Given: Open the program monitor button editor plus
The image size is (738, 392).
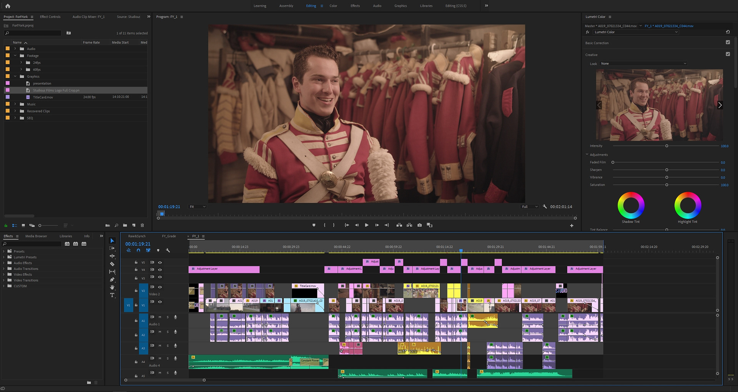Looking at the screenshot, I should coord(572,225).
